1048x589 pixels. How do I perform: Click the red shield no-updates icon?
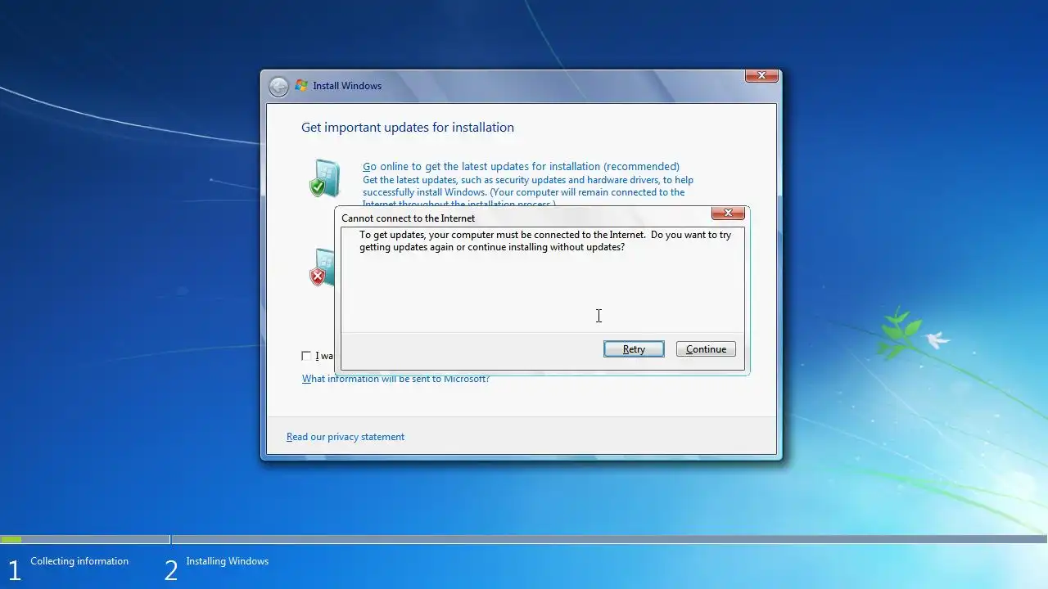click(x=322, y=268)
